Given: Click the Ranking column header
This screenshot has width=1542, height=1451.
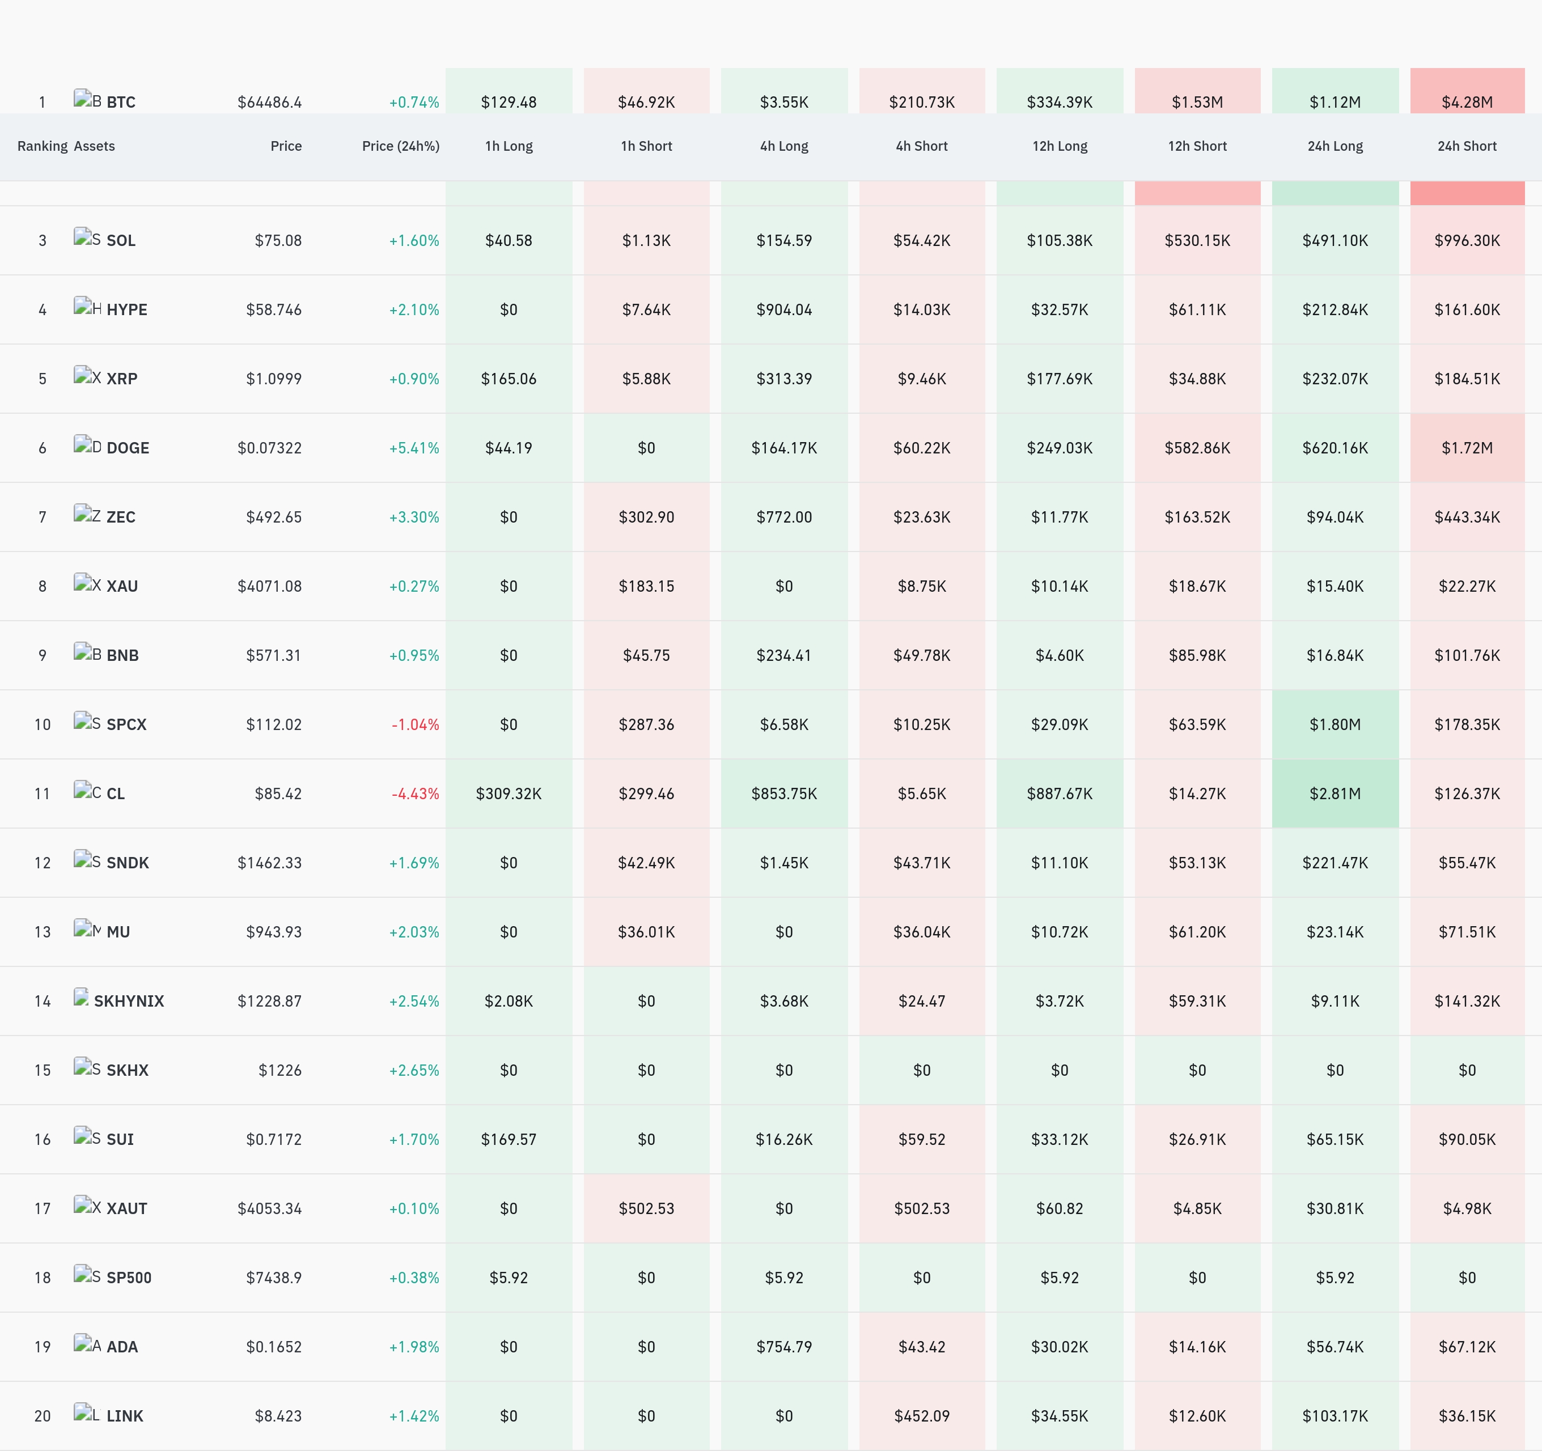Looking at the screenshot, I should pos(43,146).
